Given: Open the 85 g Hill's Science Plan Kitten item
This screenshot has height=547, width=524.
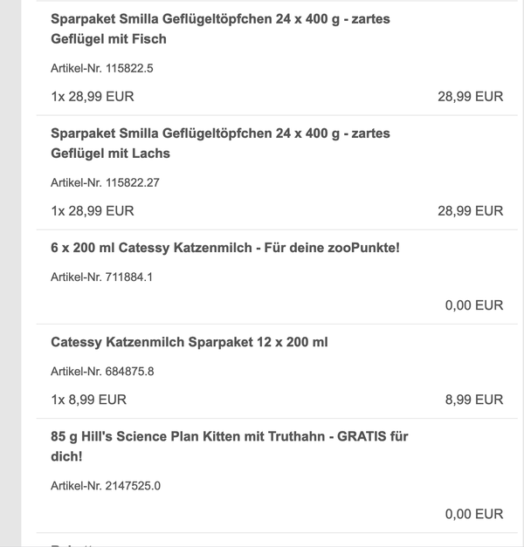Looking at the screenshot, I should tap(230, 447).
